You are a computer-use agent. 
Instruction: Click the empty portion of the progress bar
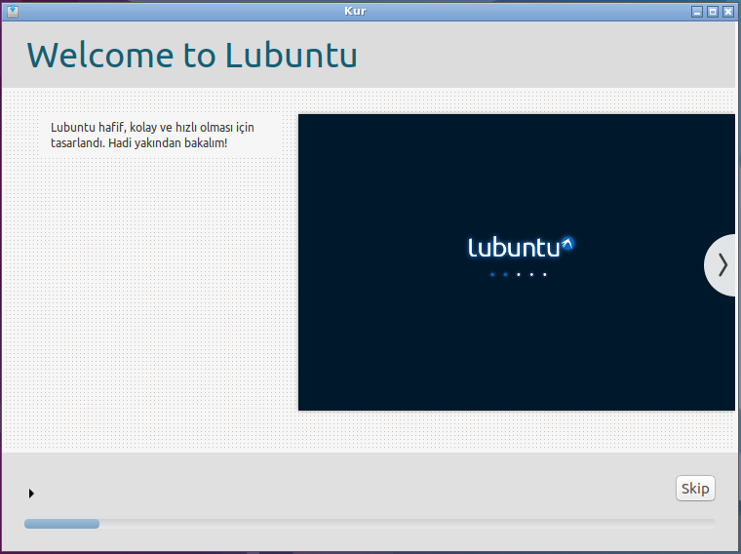coord(409,524)
